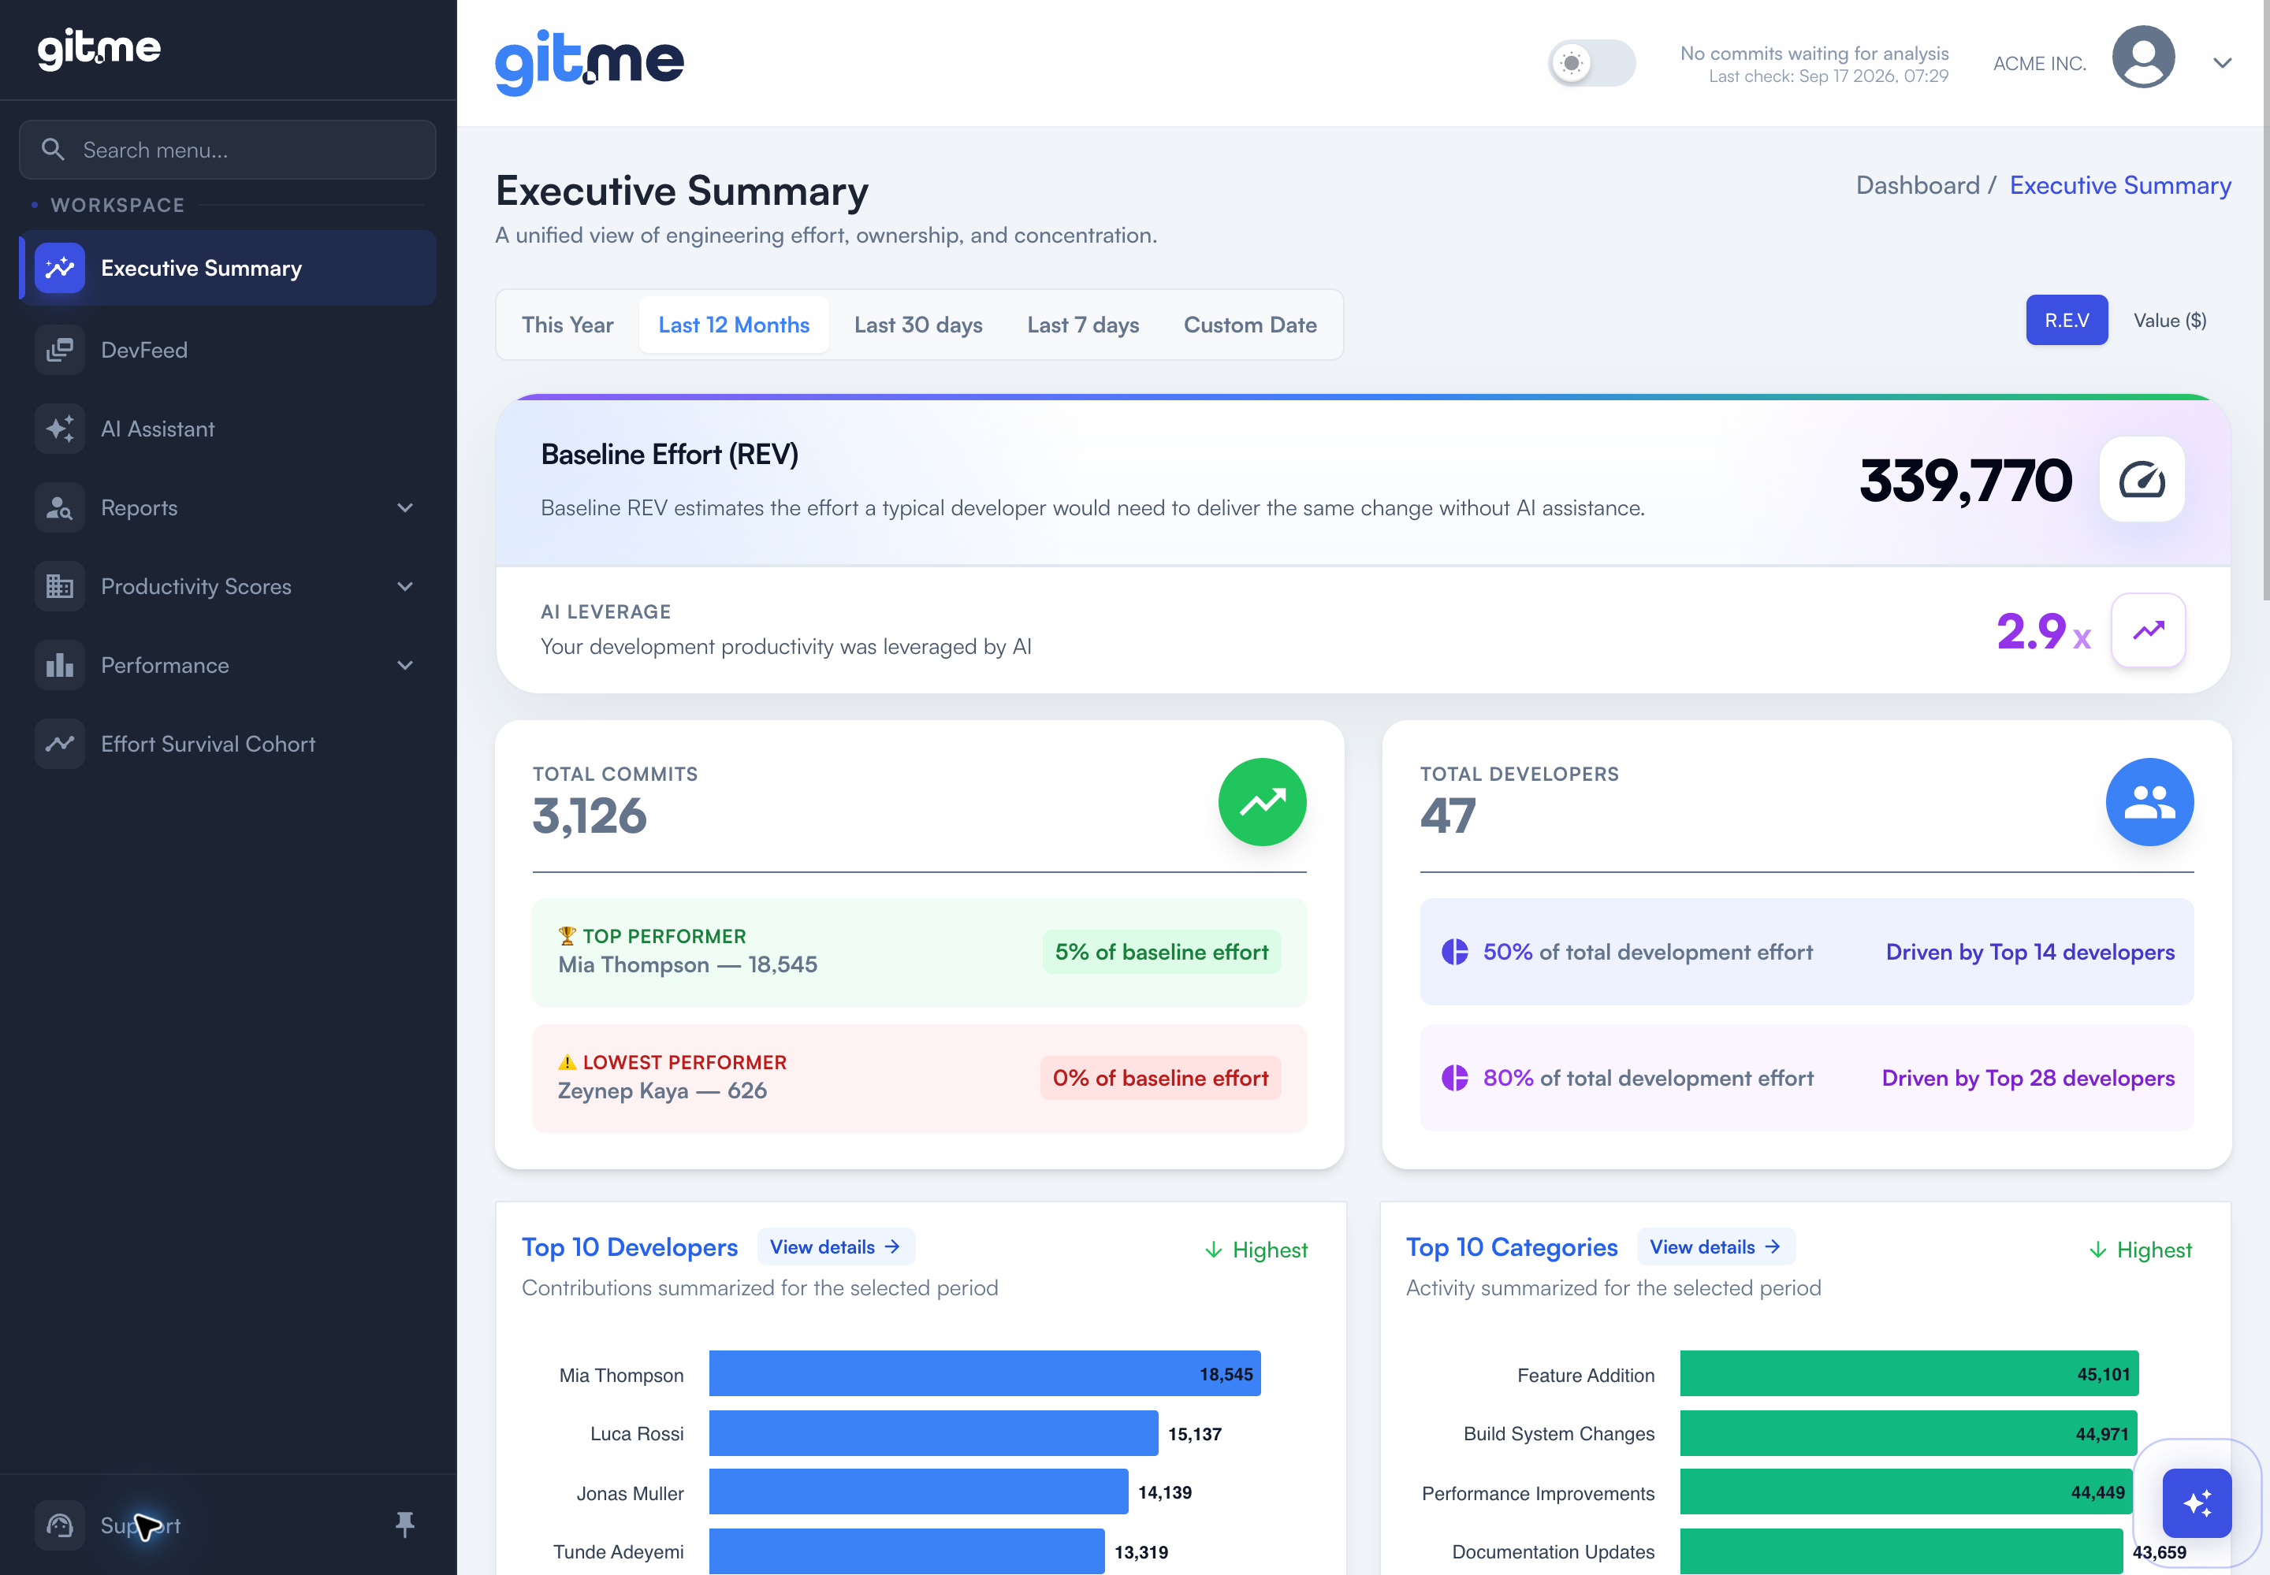
Task: Click the green Total Commits trending icon
Action: (1263, 802)
